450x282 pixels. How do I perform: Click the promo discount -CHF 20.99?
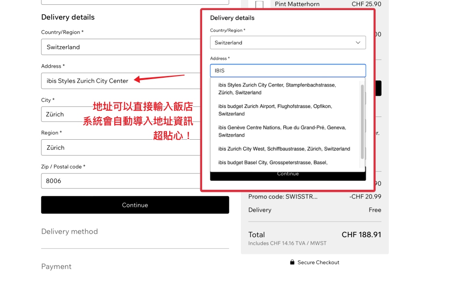point(365,196)
